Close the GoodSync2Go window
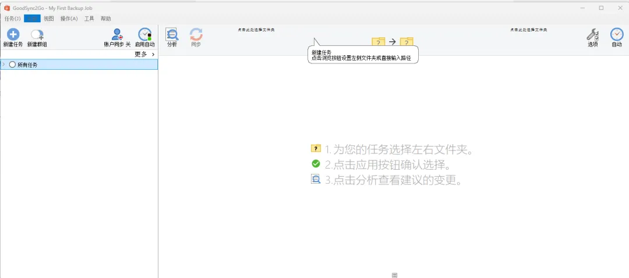629x278 pixels. point(620,8)
